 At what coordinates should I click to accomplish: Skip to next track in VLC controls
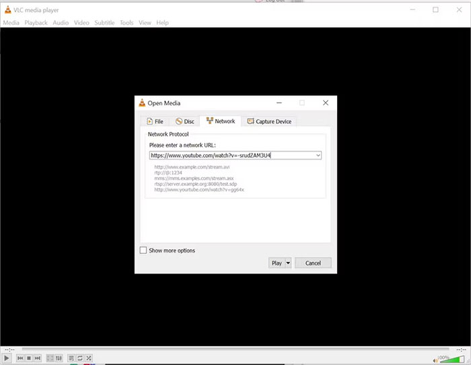point(38,358)
